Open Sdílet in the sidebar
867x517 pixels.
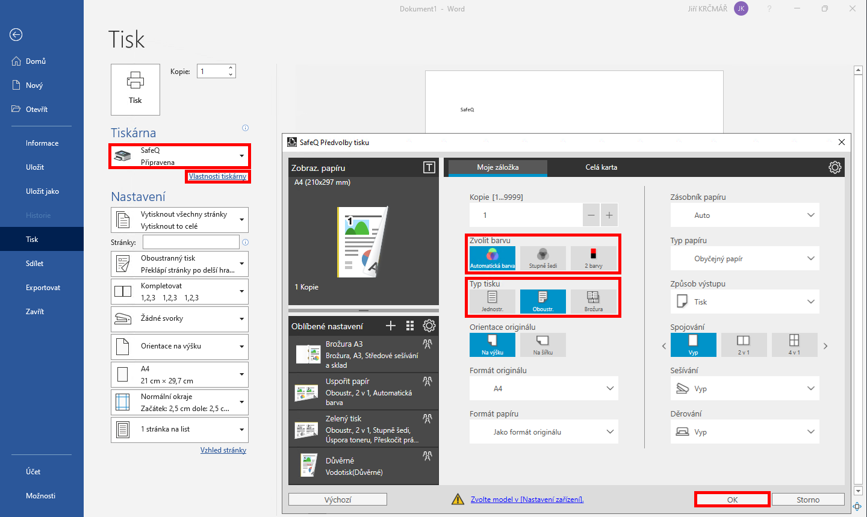click(42, 264)
